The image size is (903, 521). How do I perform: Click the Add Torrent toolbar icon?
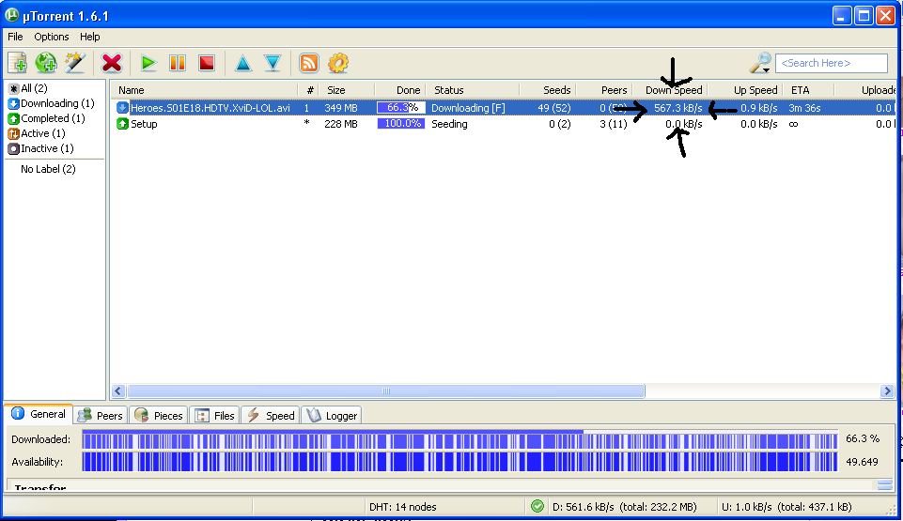tap(17, 63)
